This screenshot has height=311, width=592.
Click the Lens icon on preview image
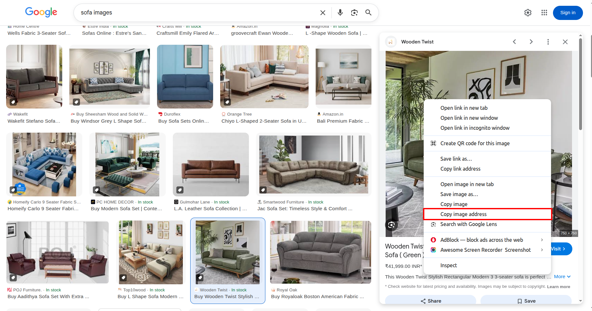(391, 225)
